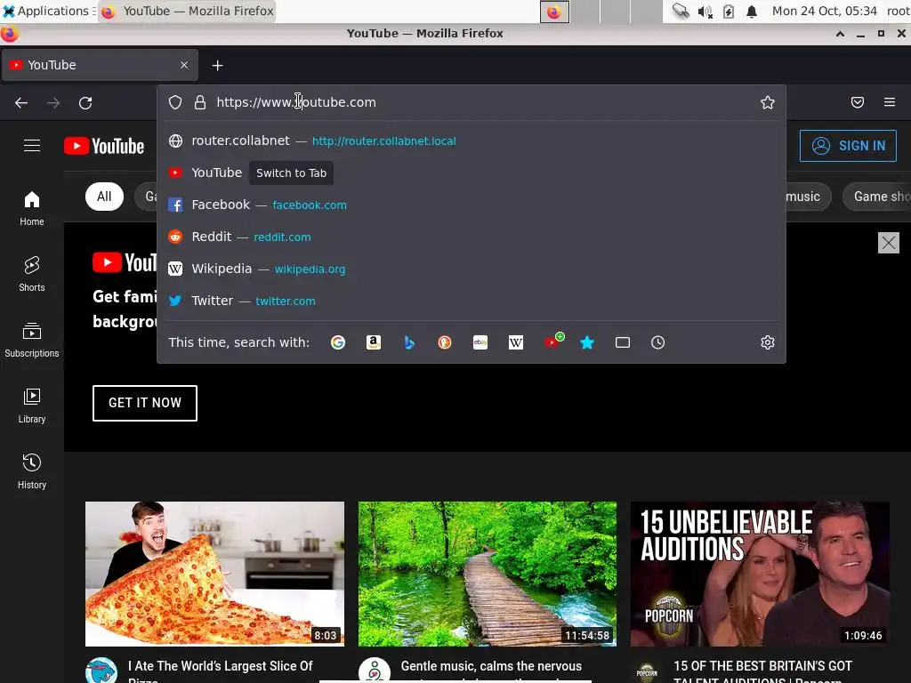Open tracking protection shield icon
The image size is (911, 683).
tap(175, 103)
